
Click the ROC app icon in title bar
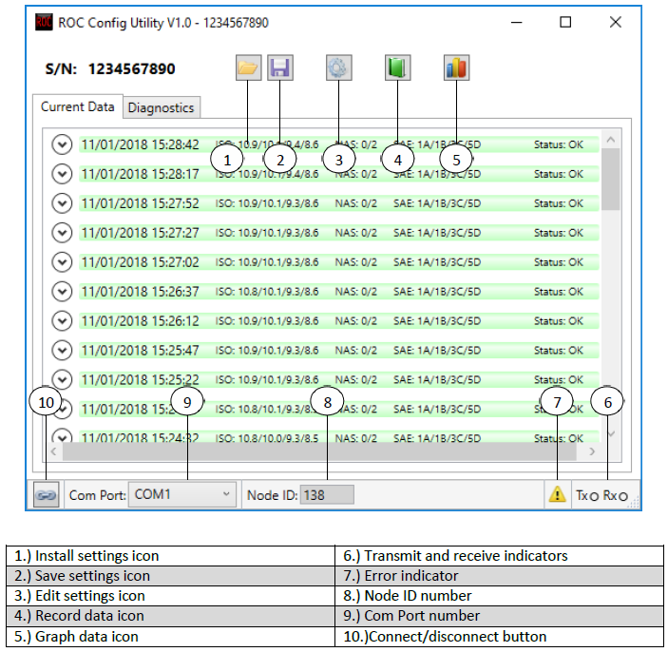click(x=44, y=22)
